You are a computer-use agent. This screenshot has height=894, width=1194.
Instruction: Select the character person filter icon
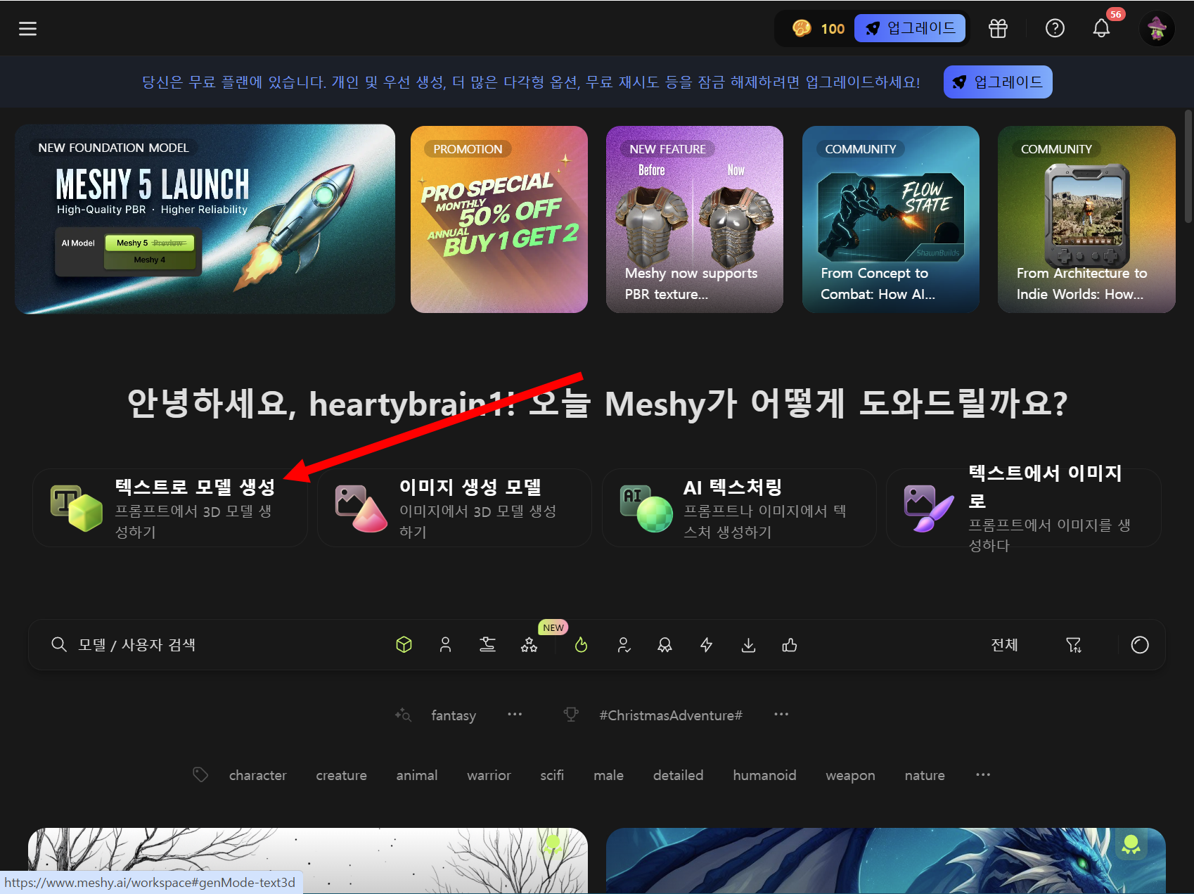[x=445, y=644]
